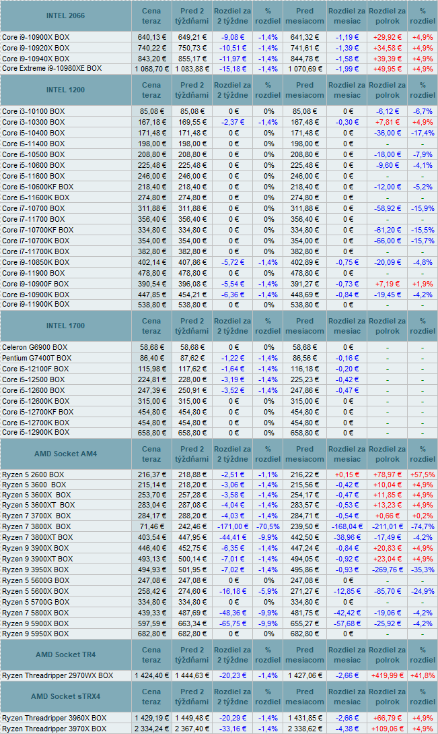Screen dimensions: 438x734
Task: Click the +109,06 € half-year difference cell
Action: coord(387,729)
